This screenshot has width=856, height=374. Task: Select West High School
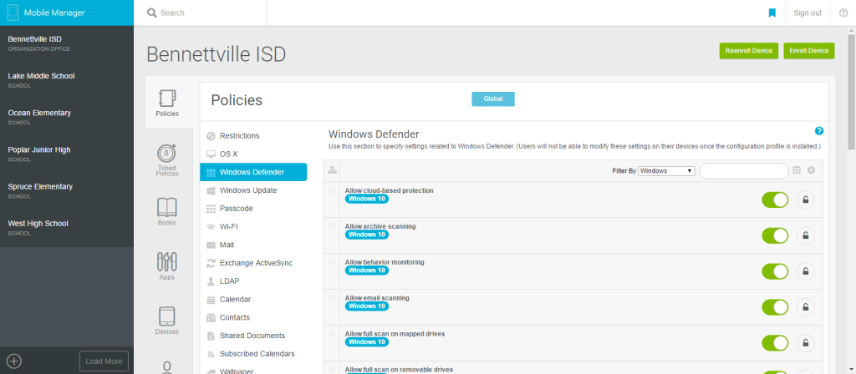point(67,228)
